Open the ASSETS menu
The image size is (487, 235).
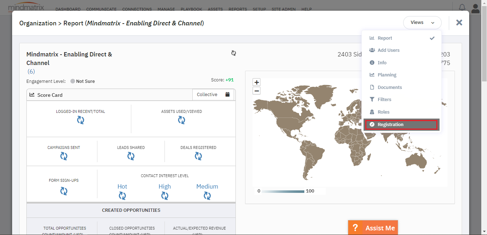click(x=215, y=9)
